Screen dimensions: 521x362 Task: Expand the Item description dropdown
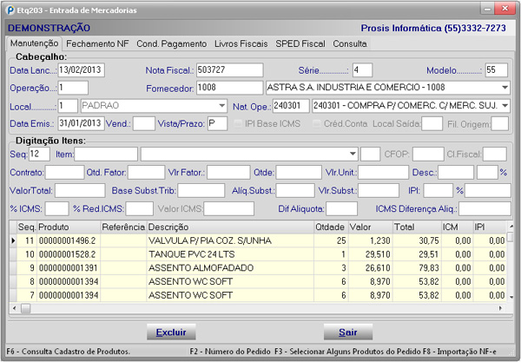point(353,155)
